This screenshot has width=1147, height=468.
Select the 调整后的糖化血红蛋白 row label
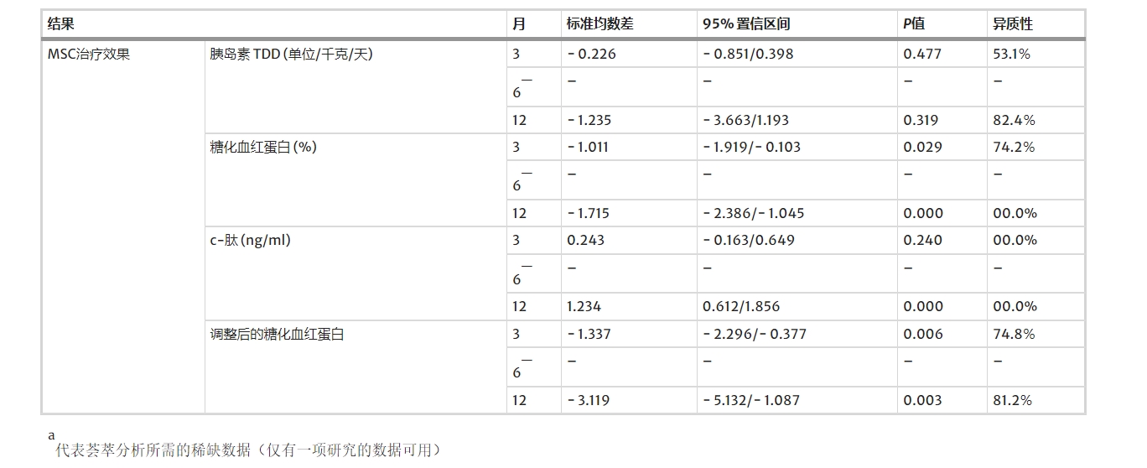(277, 334)
